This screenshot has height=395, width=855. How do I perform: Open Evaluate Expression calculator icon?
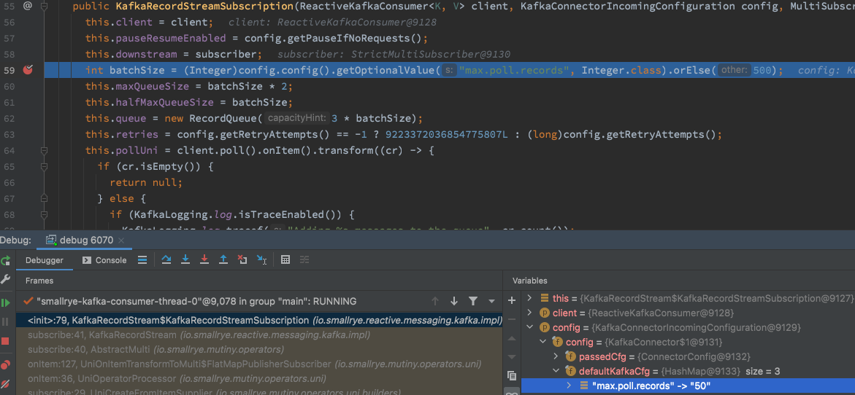pos(285,260)
